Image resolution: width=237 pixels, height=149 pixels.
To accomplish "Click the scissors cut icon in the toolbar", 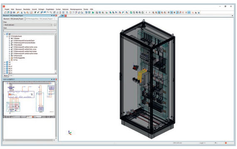I will point(22,12).
